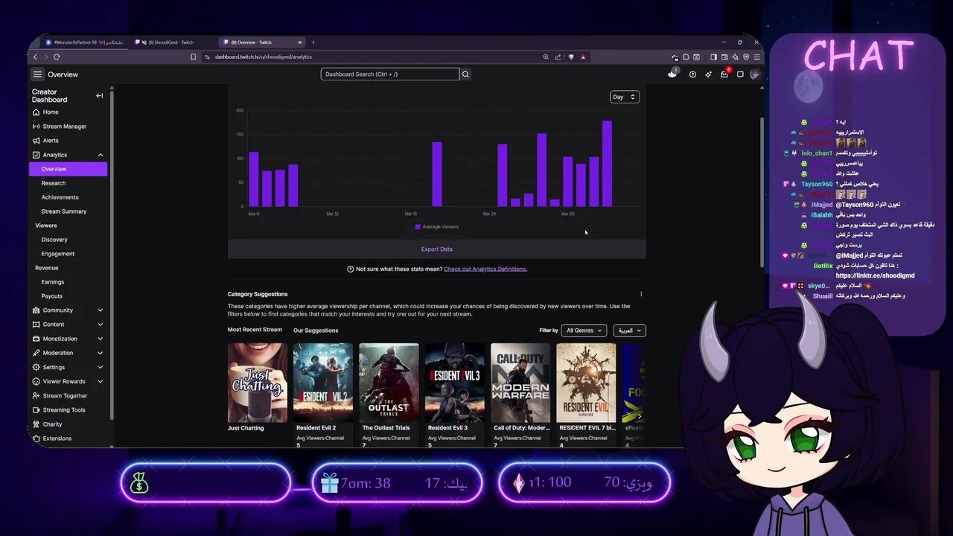Viewport: 953px width, 536px height.
Task: Open the three-dot menu for Category Suggestions
Action: [x=641, y=294]
